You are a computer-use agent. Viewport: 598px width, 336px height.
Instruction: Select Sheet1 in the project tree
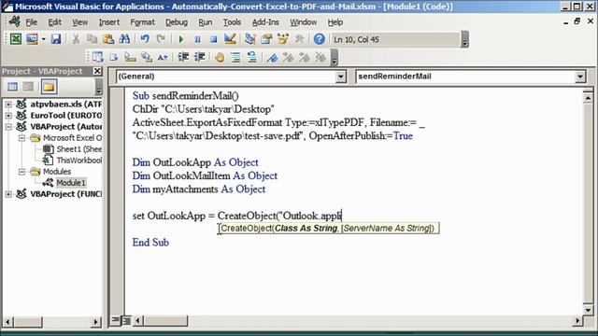point(78,149)
